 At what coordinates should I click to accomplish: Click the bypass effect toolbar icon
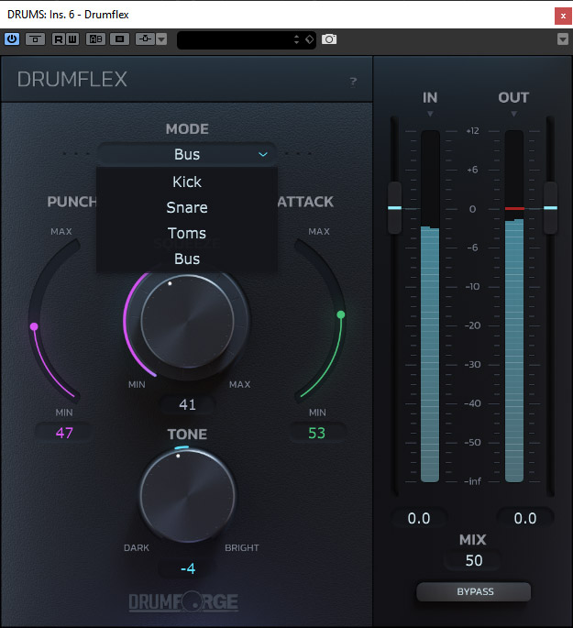coord(35,39)
